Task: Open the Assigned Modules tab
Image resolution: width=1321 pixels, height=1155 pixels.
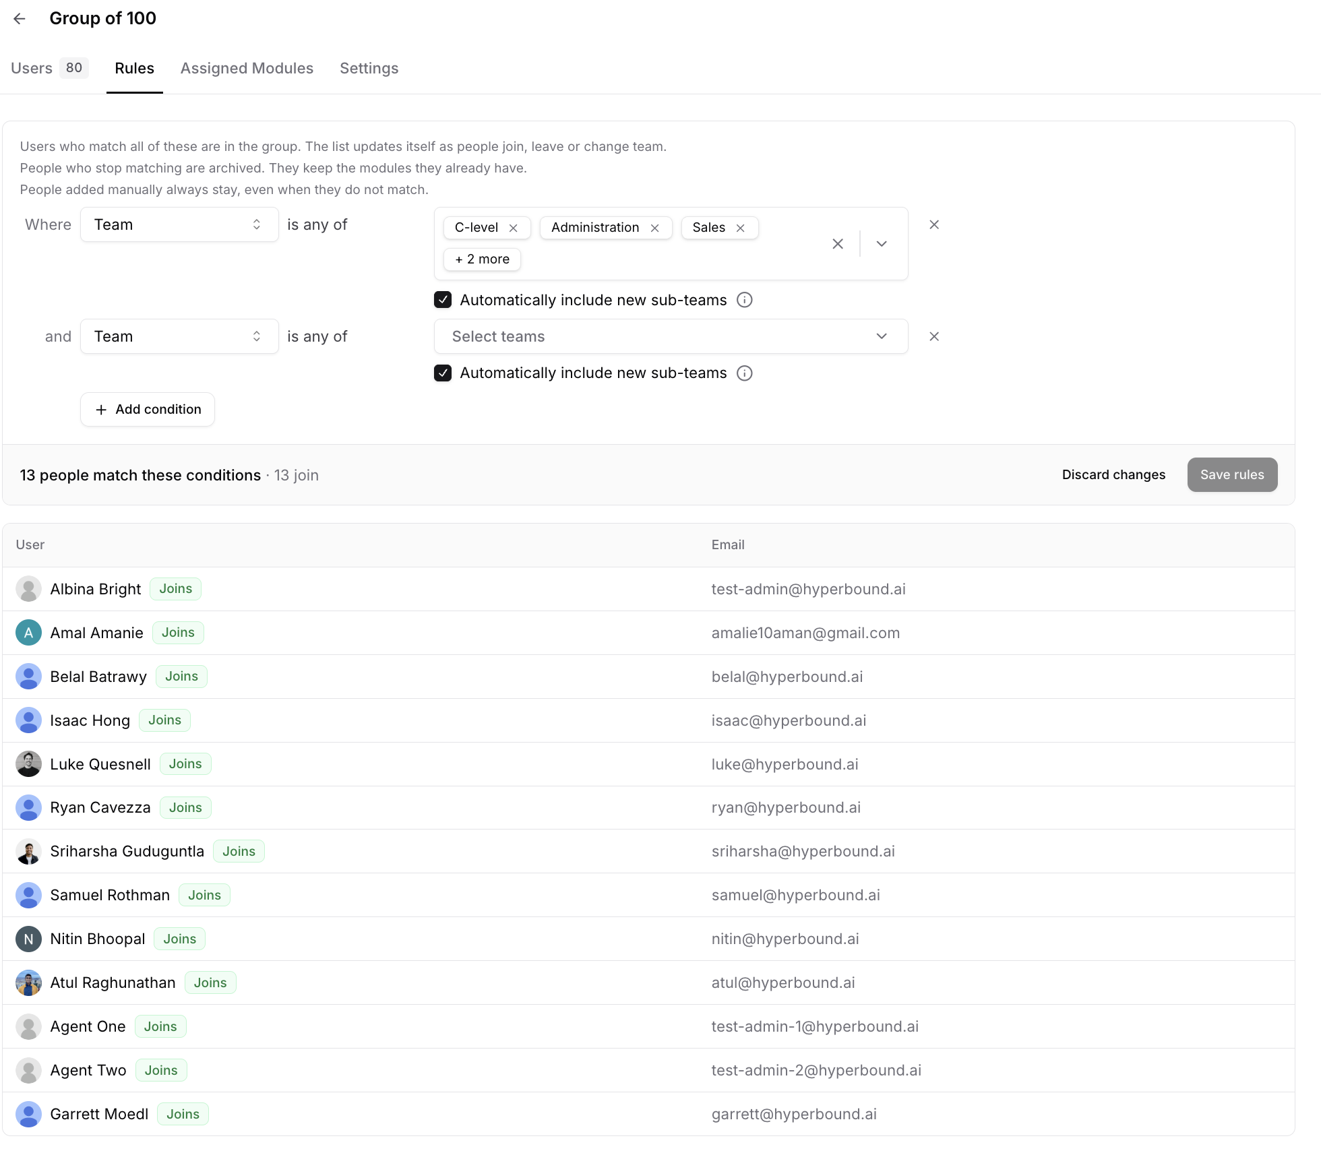Action: [x=247, y=68]
